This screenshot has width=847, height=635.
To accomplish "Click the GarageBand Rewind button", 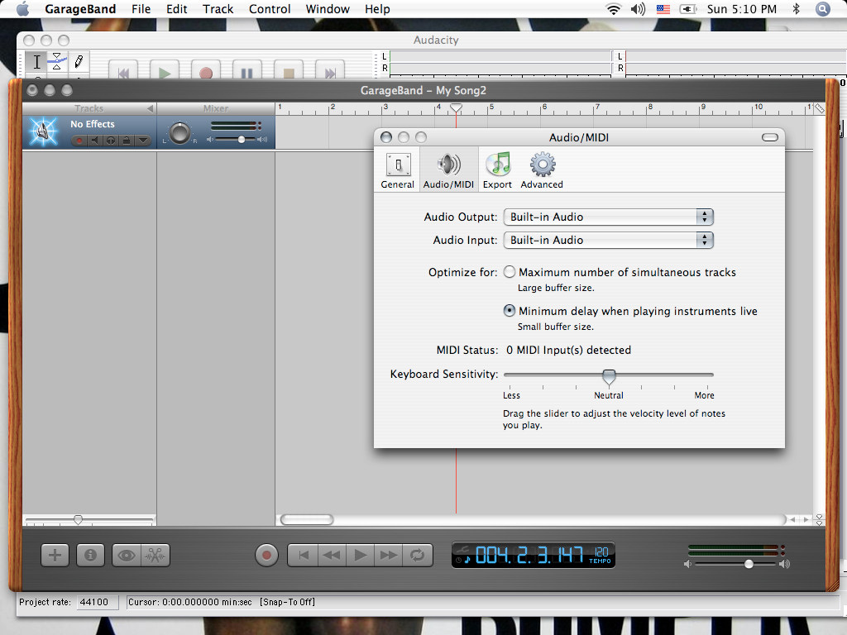I will pyautogui.click(x=332, y=555).
